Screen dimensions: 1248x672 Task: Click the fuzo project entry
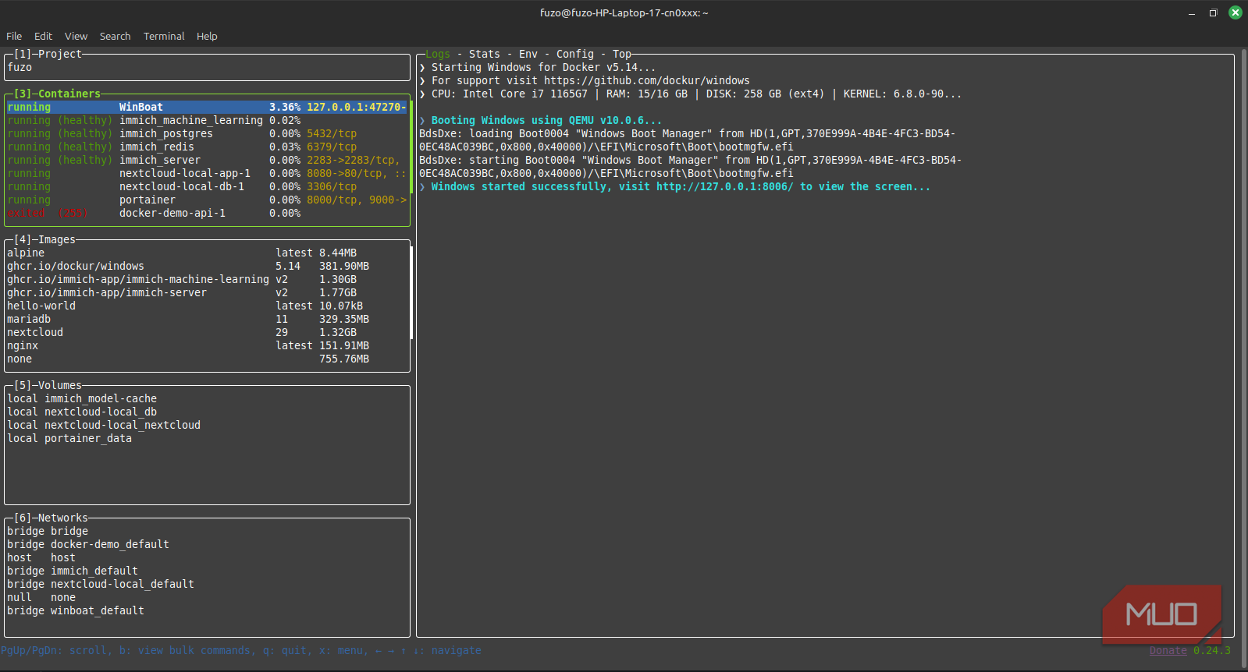click(20, 68)
